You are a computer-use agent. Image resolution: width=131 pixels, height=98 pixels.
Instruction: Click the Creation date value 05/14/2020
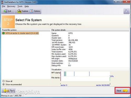[x=73, y=61]
